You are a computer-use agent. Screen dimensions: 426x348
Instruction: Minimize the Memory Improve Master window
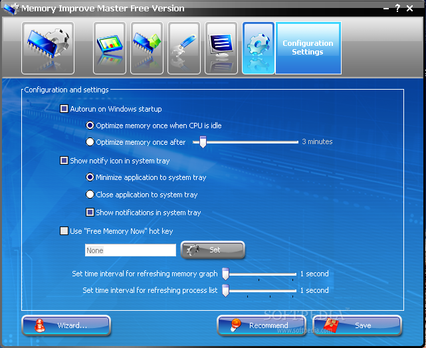pos(385,9)
